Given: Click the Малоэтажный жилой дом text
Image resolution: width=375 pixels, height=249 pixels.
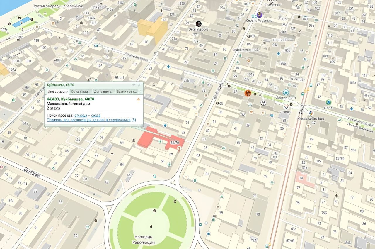Looking at the screenshot, I should coord(68,104).
